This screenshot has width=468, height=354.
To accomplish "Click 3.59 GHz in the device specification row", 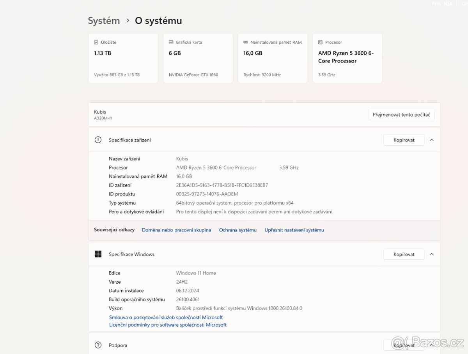I will pos(289,167).
